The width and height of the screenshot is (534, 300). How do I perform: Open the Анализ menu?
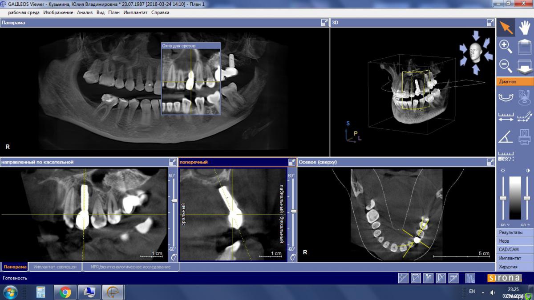click(85, 12)
